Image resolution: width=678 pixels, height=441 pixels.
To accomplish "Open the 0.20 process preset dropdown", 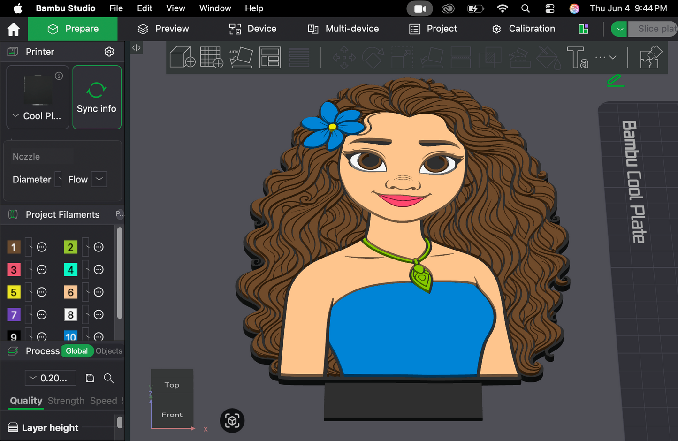I will 51,378.
